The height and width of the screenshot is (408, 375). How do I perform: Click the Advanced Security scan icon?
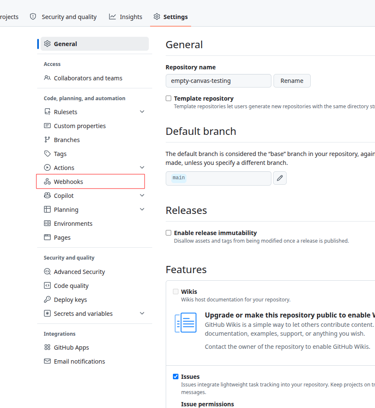click(47, 272)
